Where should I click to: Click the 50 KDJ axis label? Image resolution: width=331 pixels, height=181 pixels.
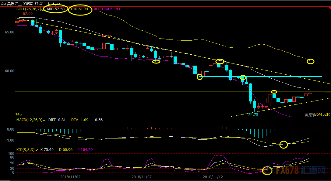click(x=12, y=163)
